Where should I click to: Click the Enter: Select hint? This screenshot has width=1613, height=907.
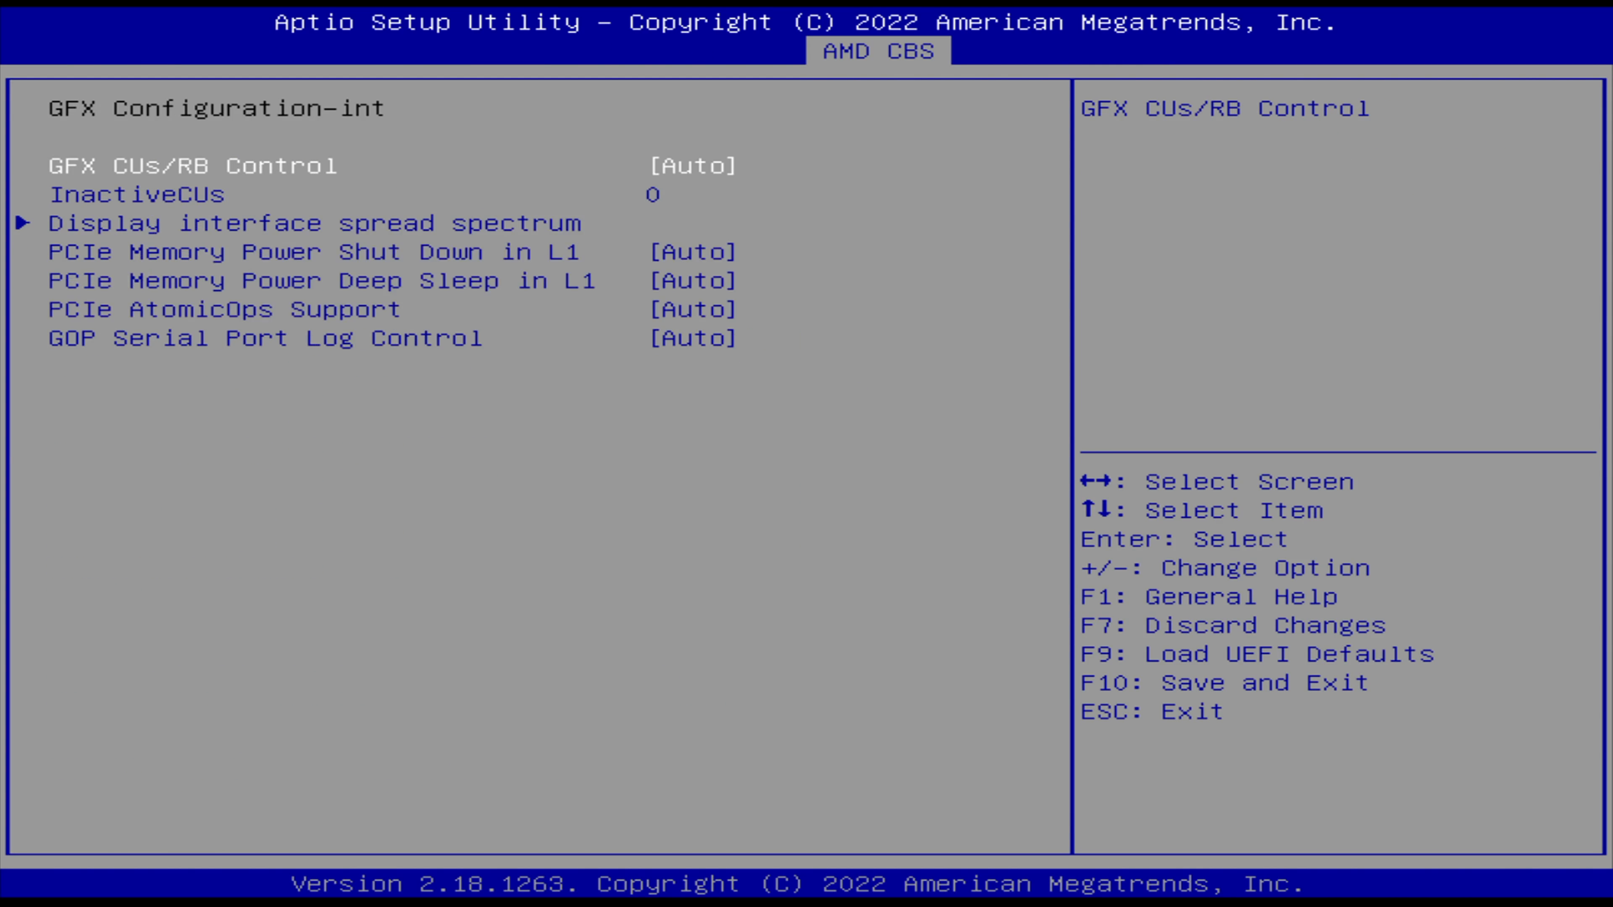pos(1184,539)
